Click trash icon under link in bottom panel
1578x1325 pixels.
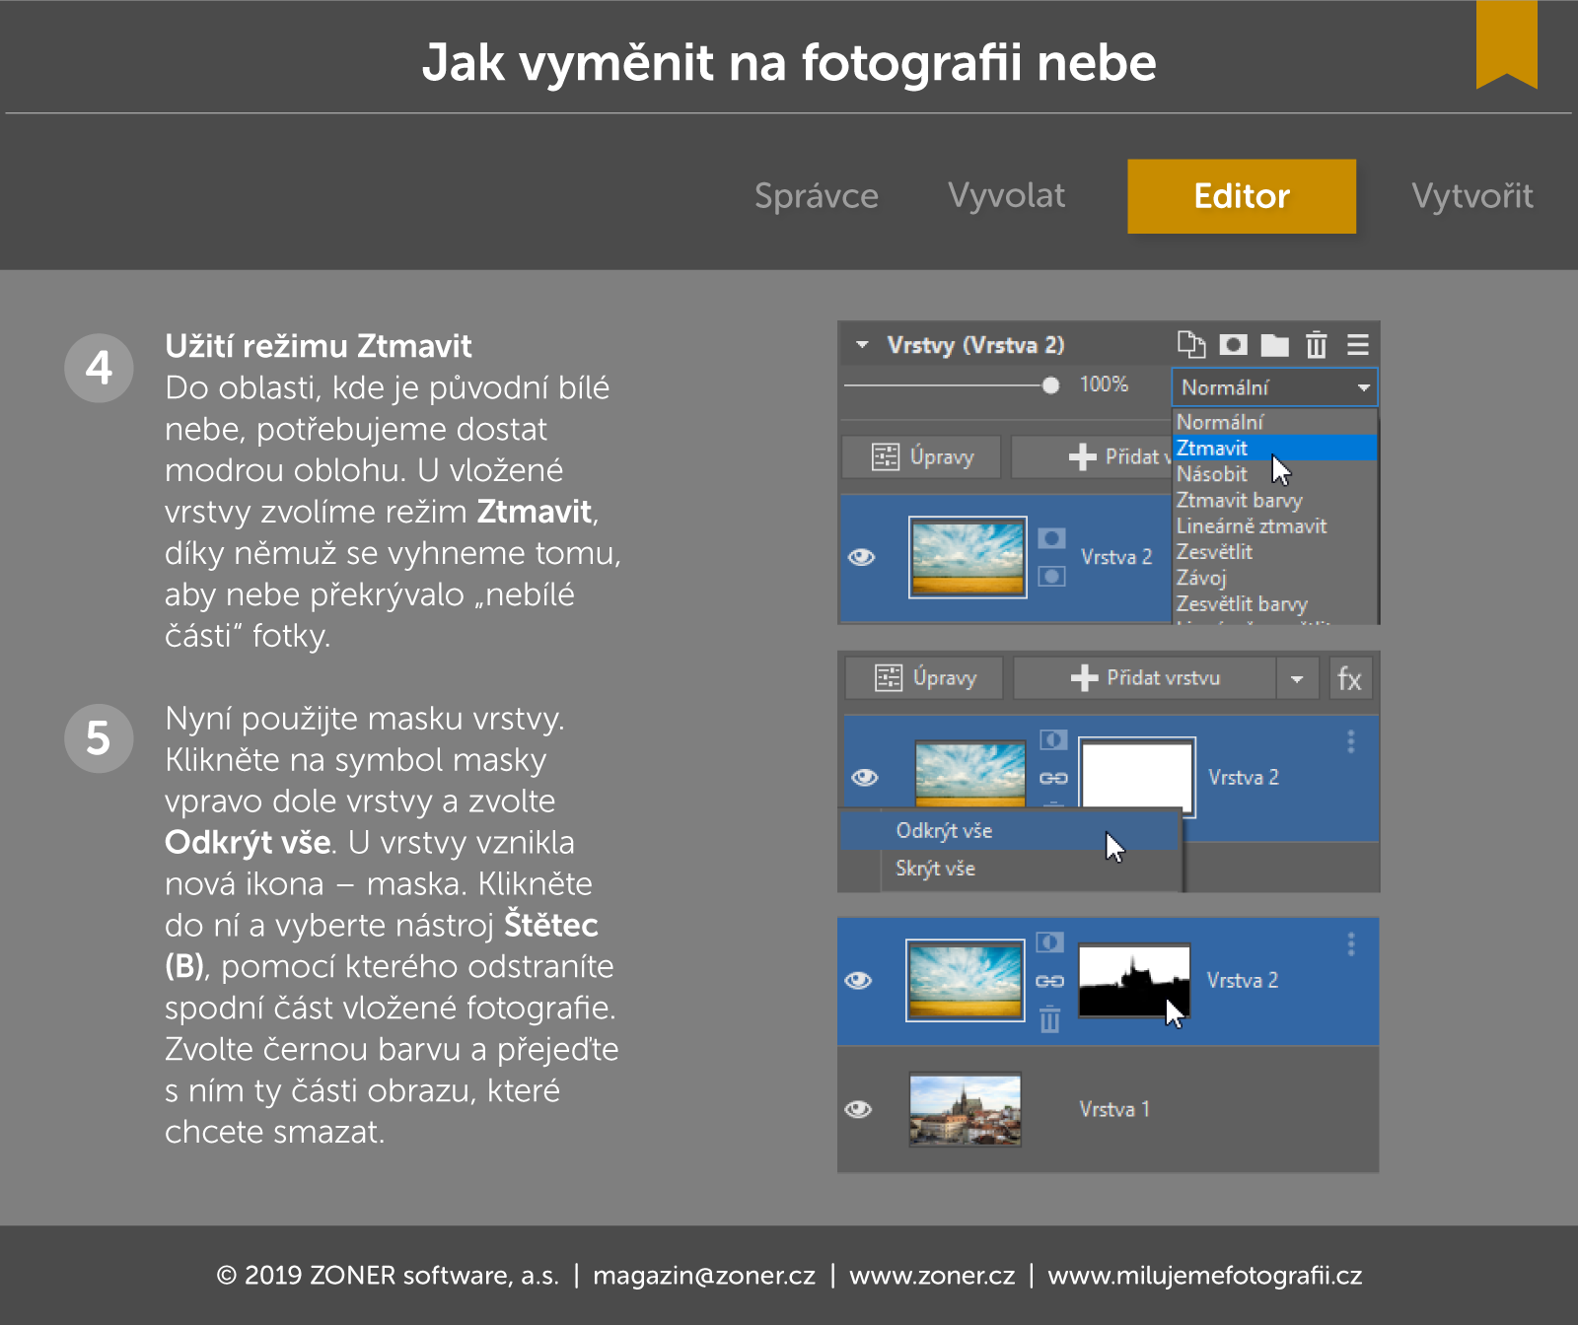coord(1049,1019)
